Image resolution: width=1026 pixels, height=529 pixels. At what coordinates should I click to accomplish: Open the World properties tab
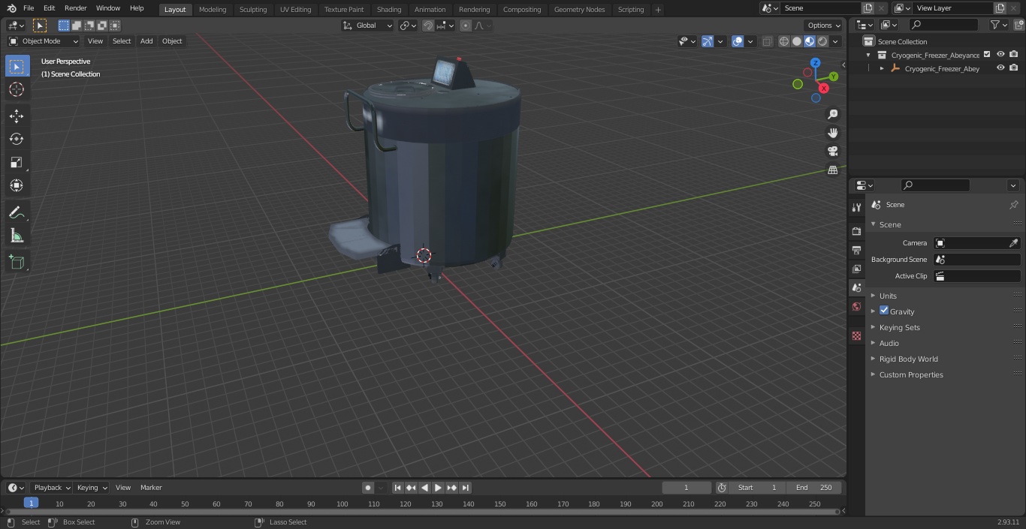click(856, 306)
